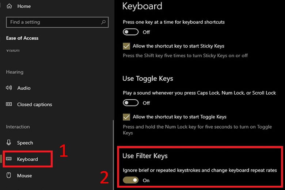Select the Audio speaker icon
This screenshot has height=190, width=285.
click(x=9, y=88)
